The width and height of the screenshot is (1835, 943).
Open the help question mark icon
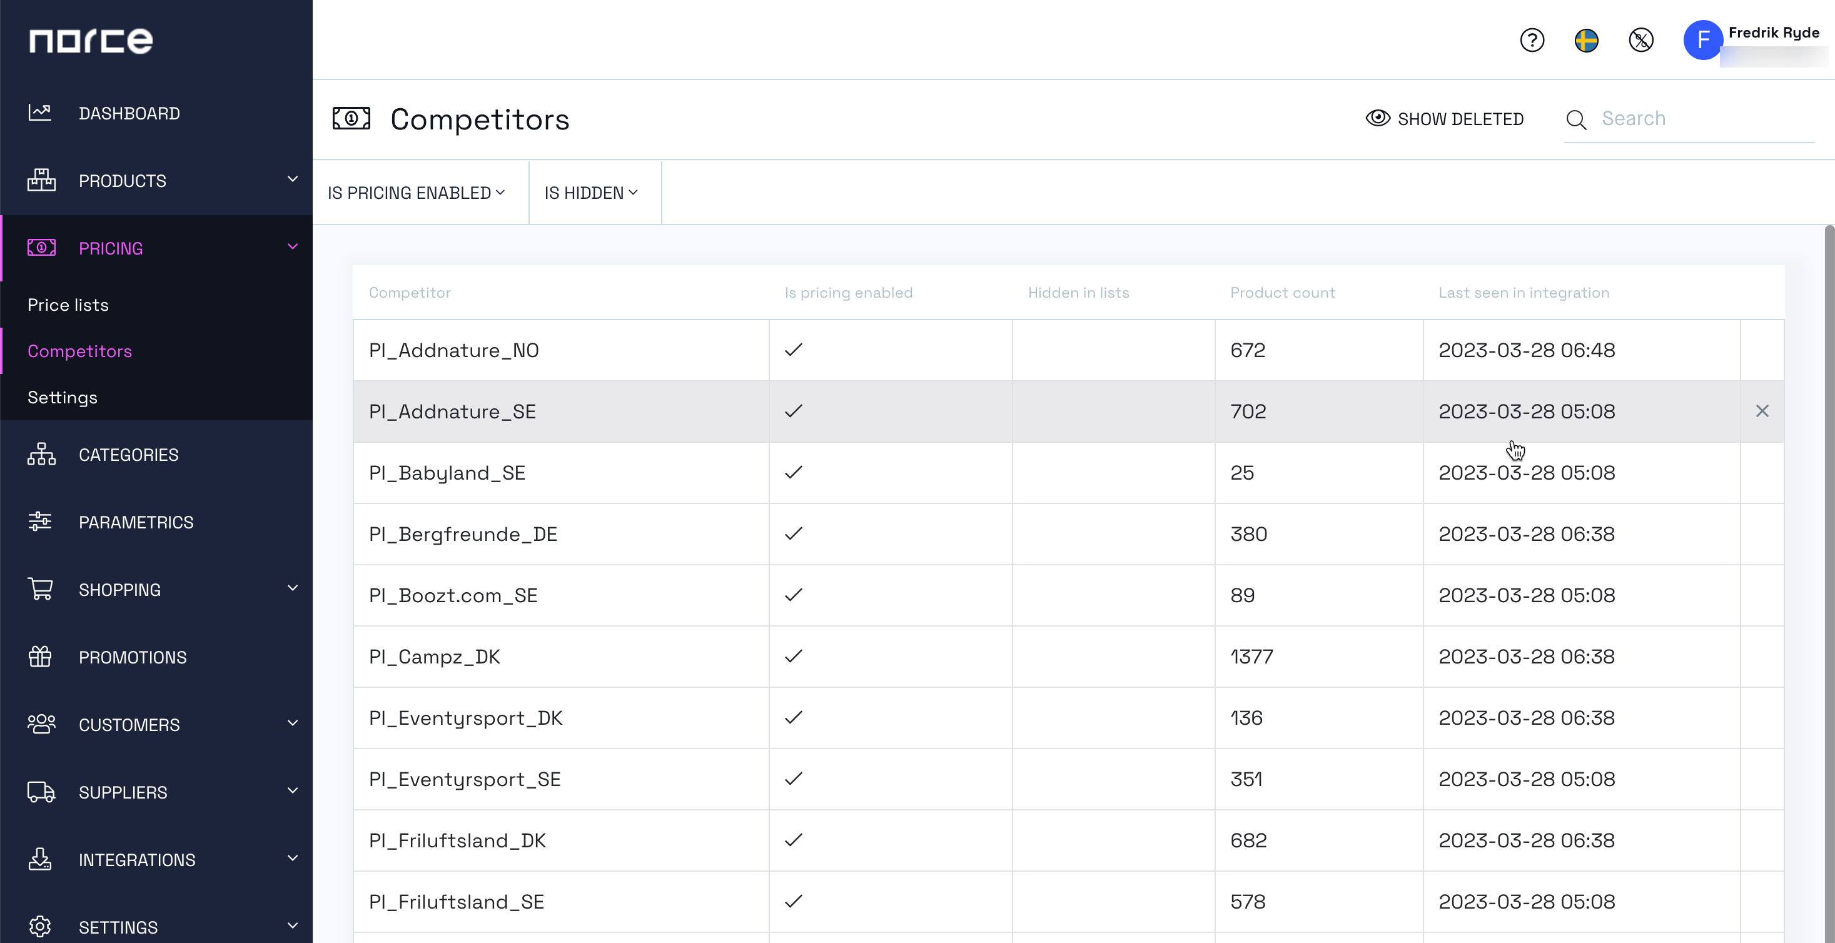click(x=1532, y=40)
